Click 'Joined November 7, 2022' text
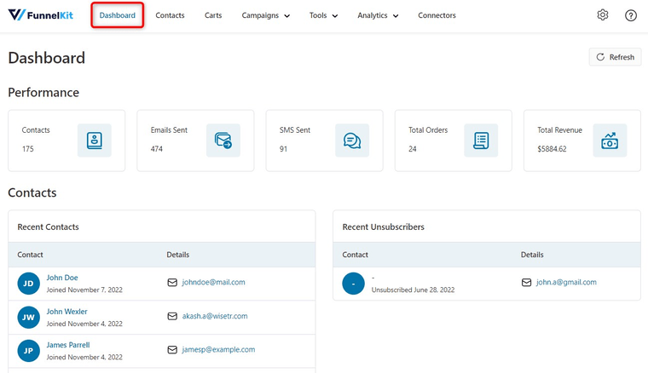 84,290
